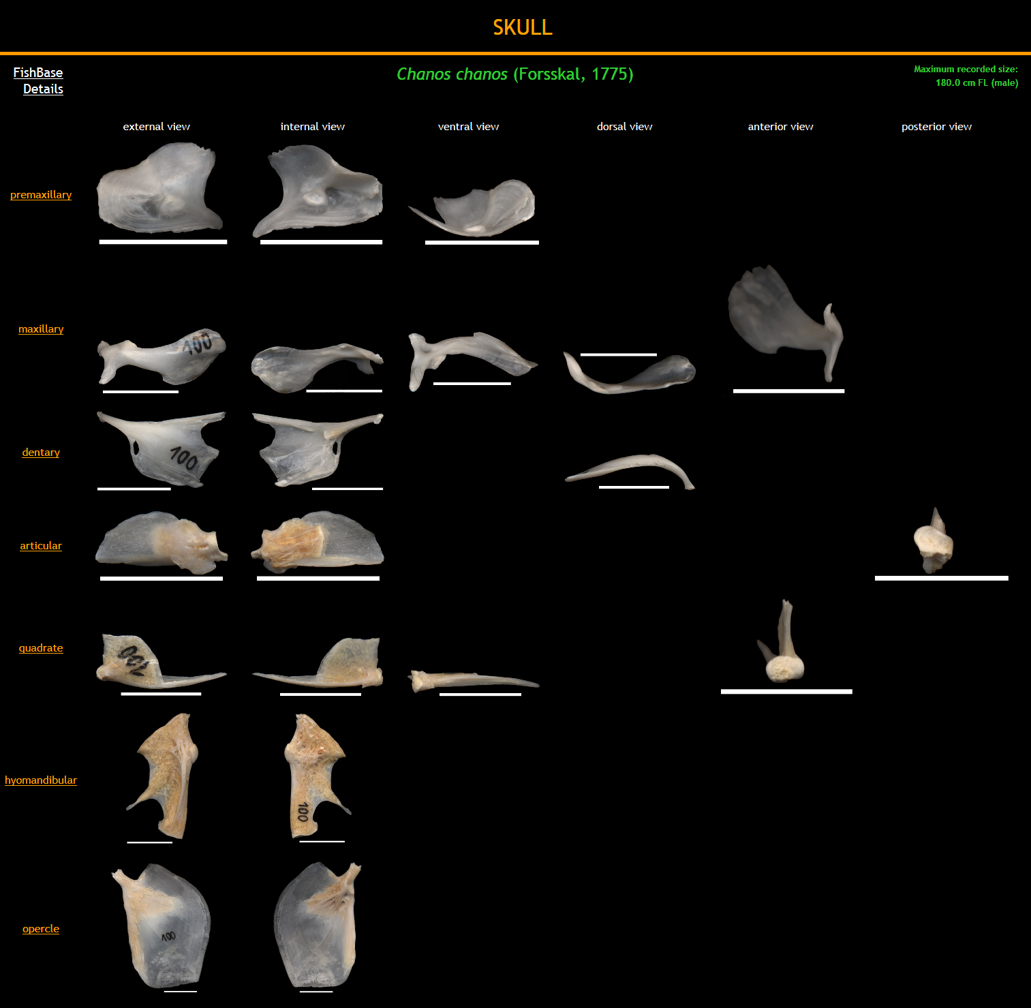This screenshot has height=1008, width=1031.
Task: Open the articular bone page
Action: coord(41,546)
